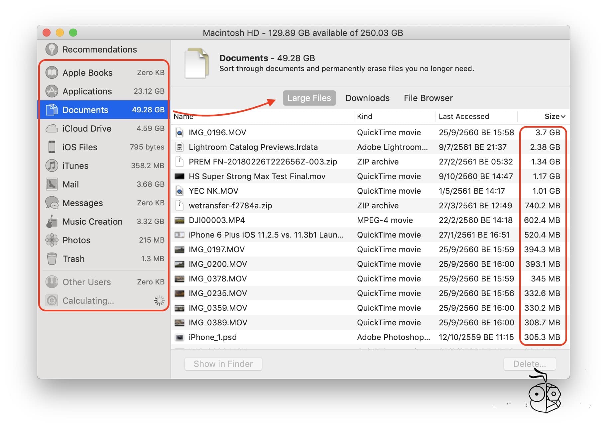Select the Large Files view
Screen dimensions: 607x428
(x=309, y=98)
